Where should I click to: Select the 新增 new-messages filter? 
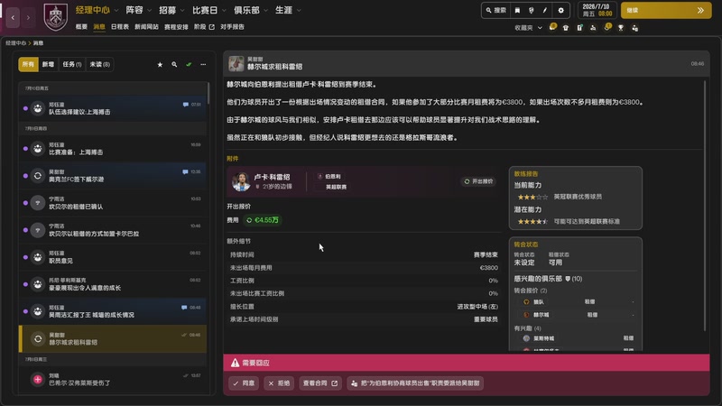(48, 64)
